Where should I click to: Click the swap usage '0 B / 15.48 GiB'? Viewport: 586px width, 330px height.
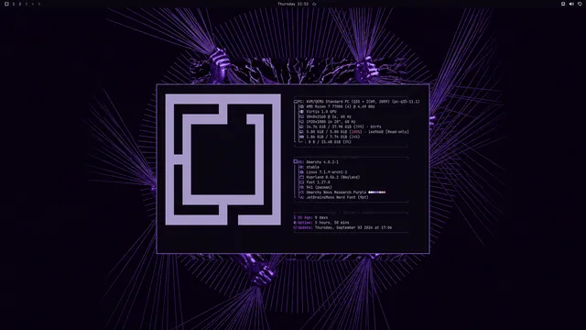[325, 142]
